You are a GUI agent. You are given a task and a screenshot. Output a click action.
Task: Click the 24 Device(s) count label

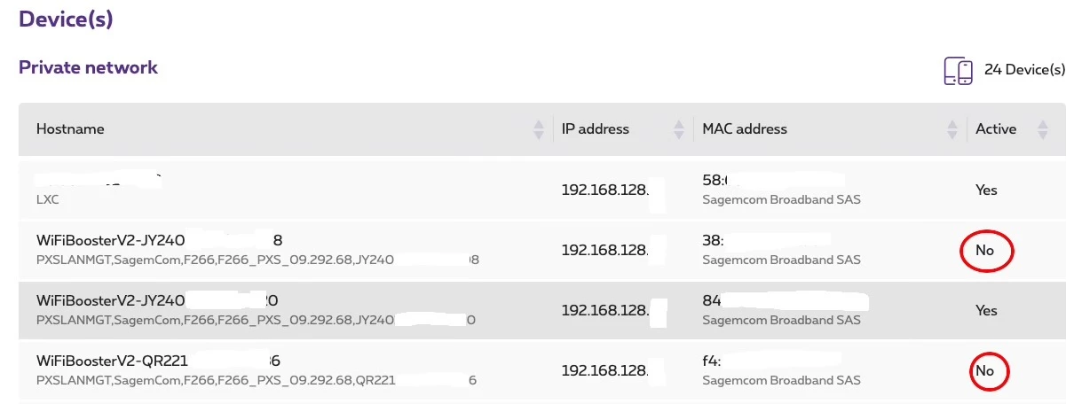tap(1024, 70)
